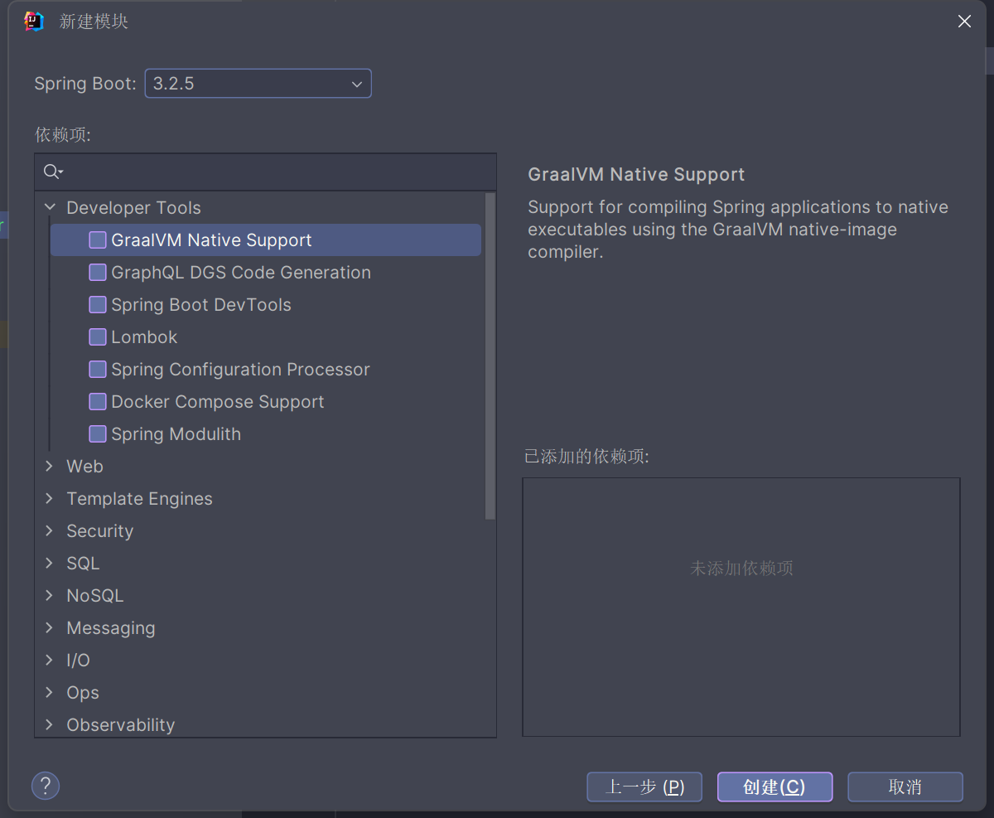994x818 pixels.
Task: Click the dependency list vertical scrollbar
Action: point(490,356)
